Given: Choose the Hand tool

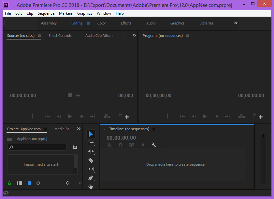Looking at the screenshot, I should click(x=91, y=186).
